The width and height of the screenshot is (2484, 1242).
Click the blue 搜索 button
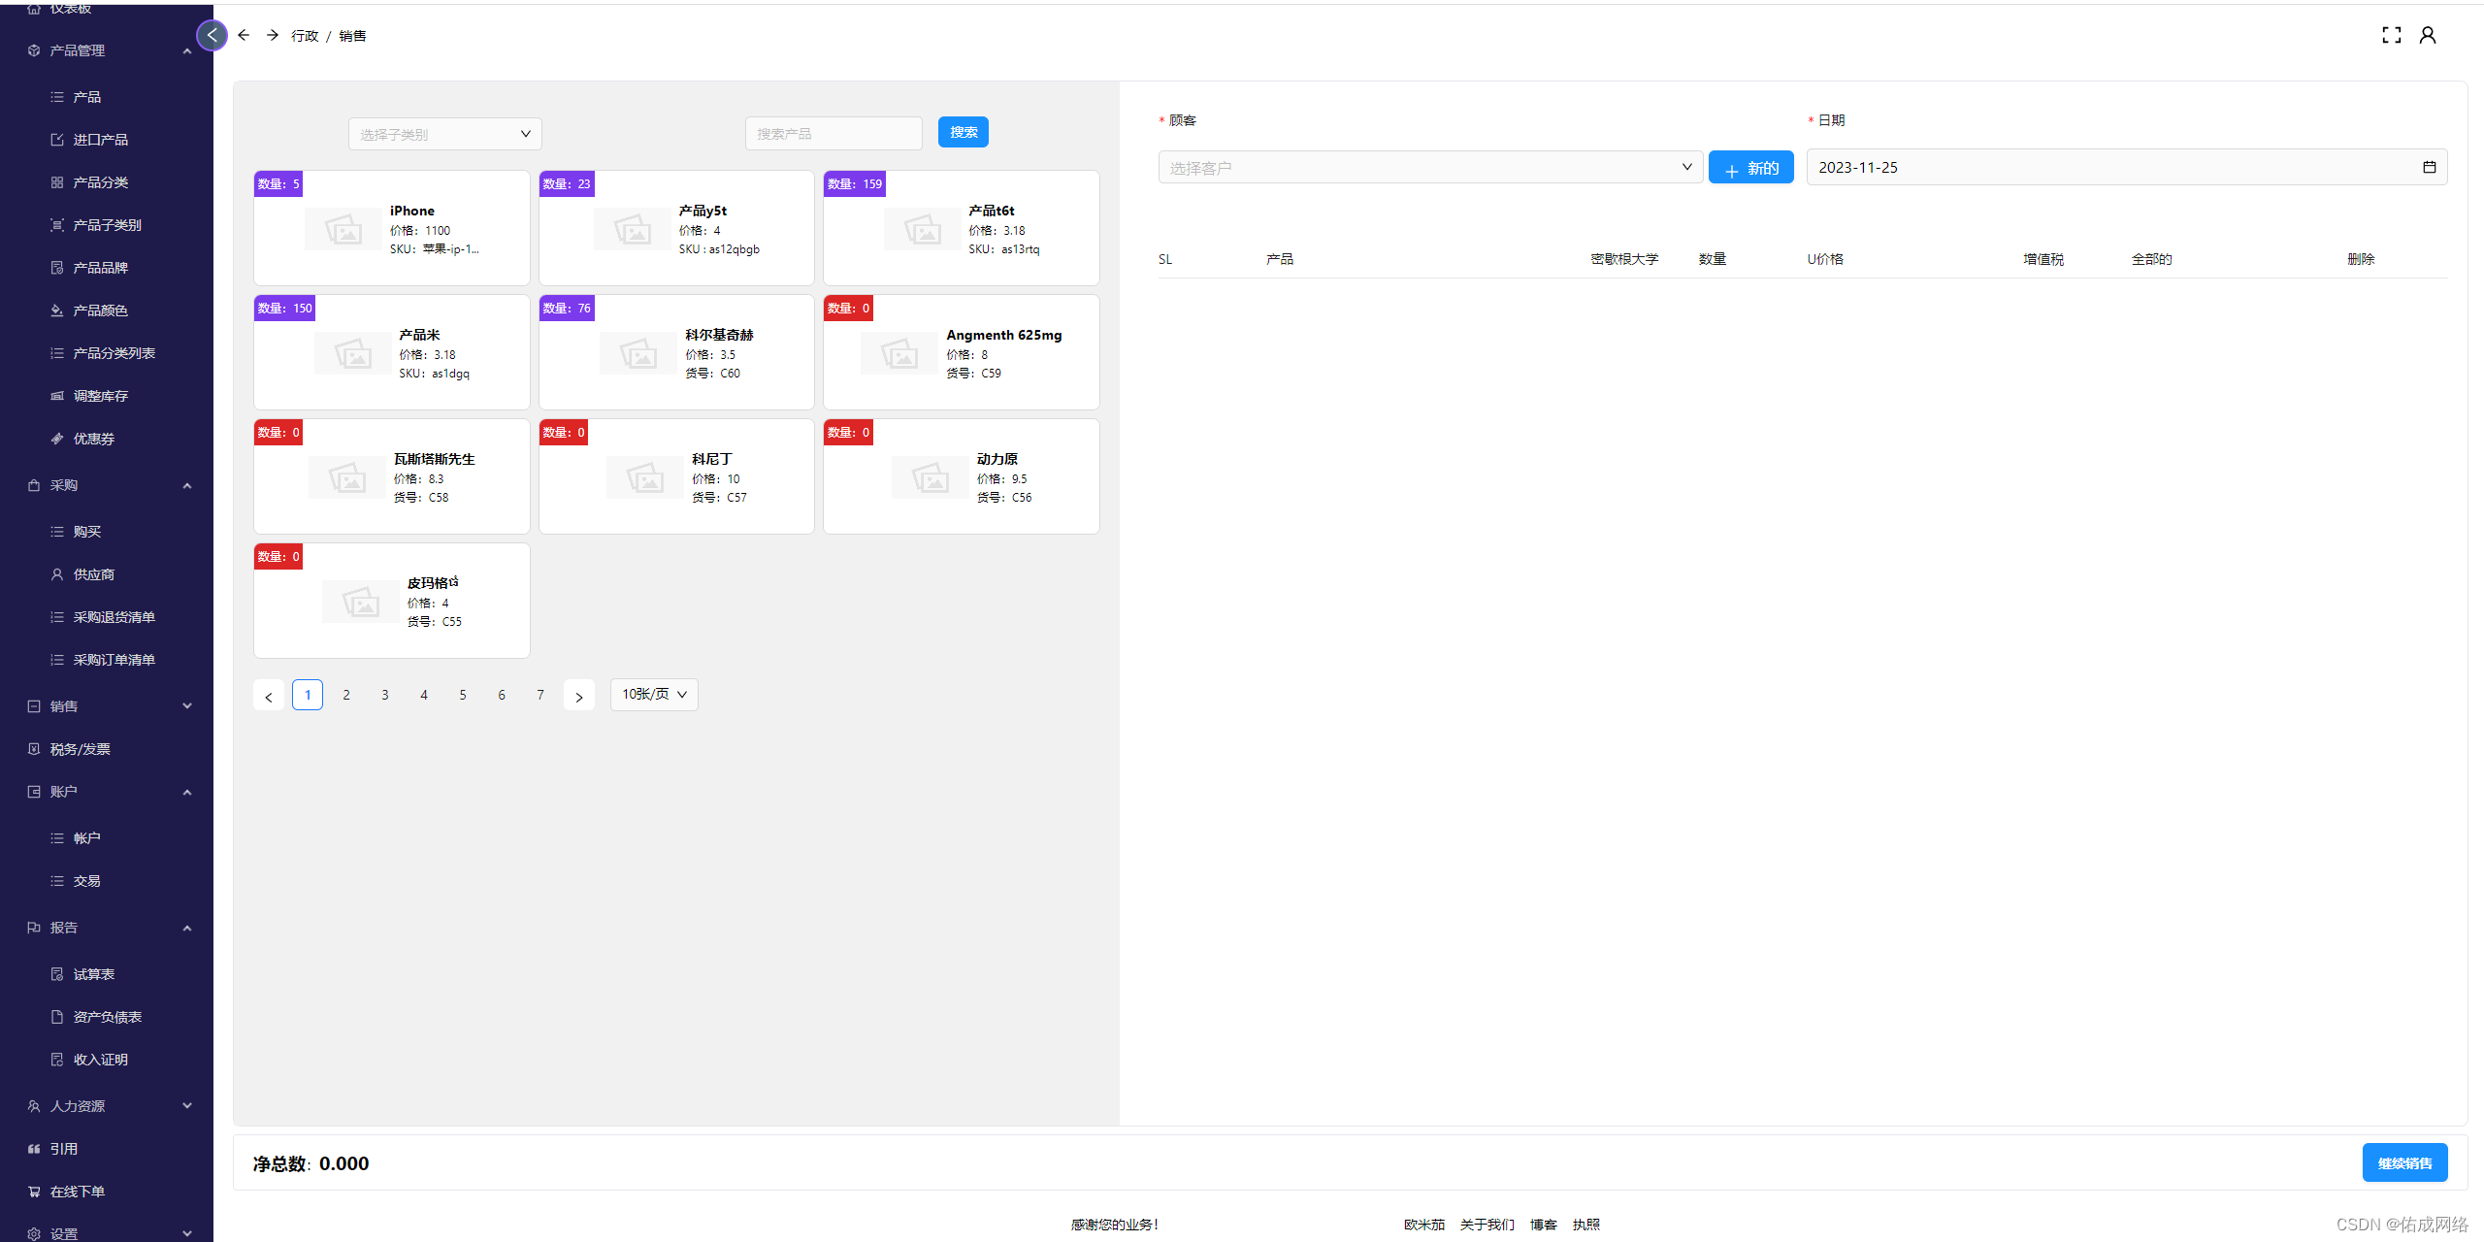point(963,133)
